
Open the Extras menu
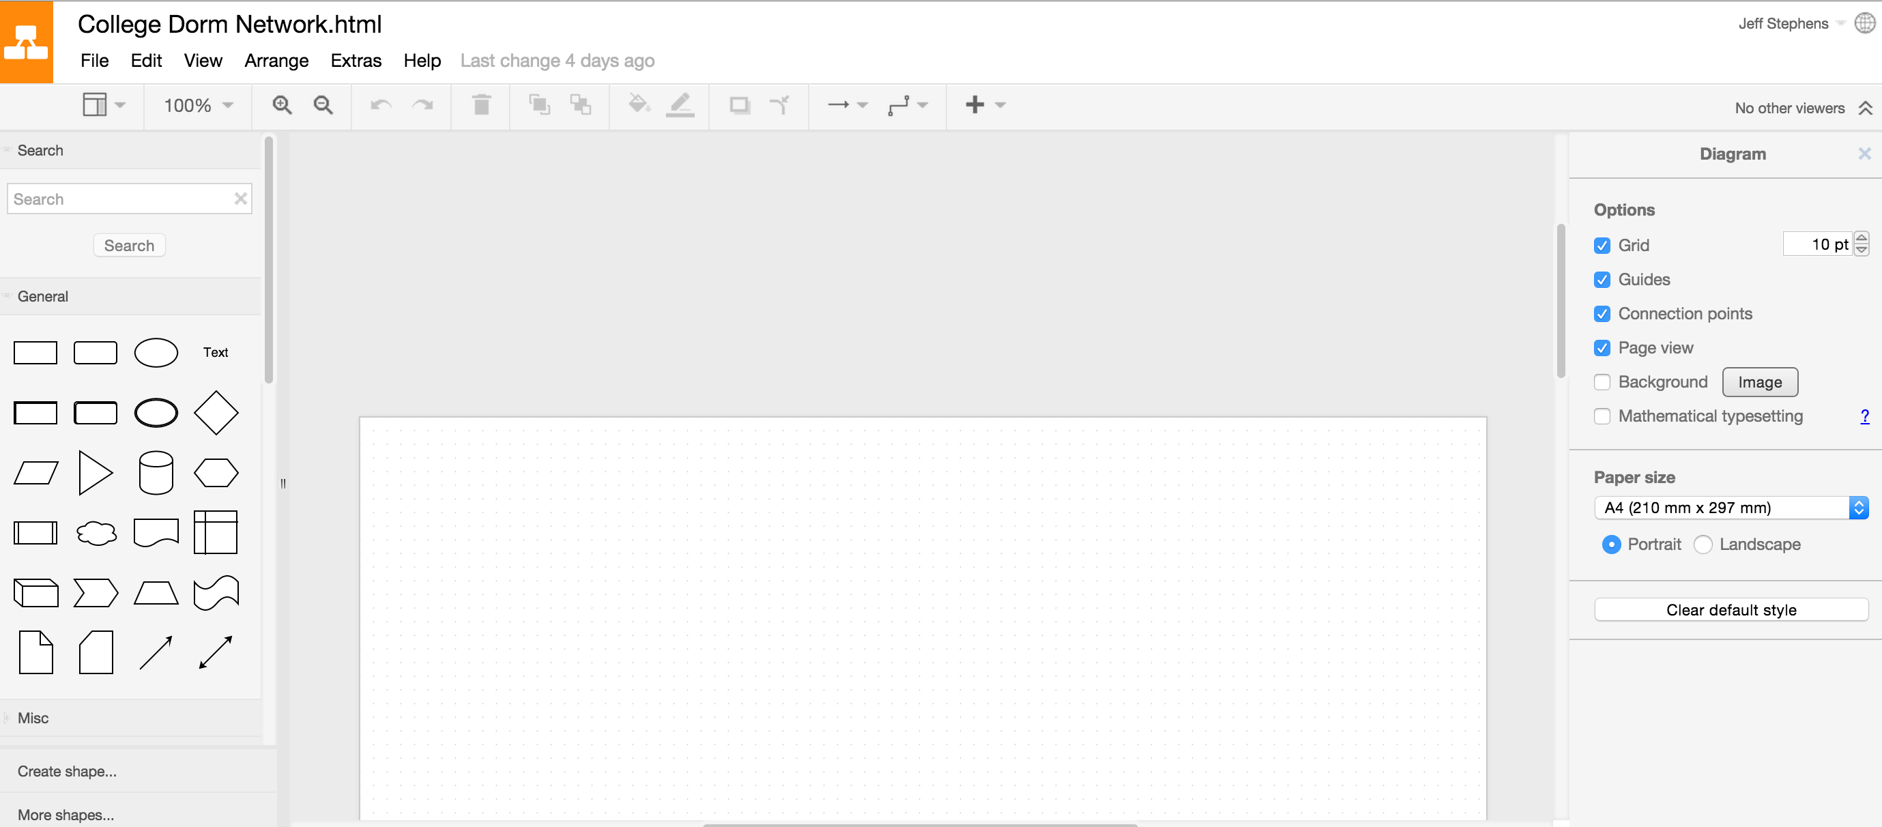pos(356,61)
